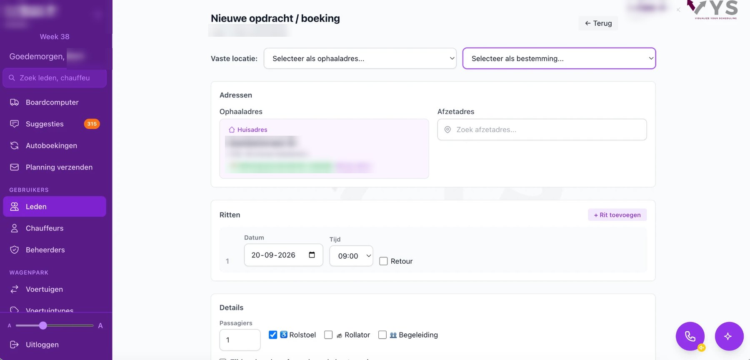Click the Rit toevoegen button
The image size is (750, 360).
617,215
